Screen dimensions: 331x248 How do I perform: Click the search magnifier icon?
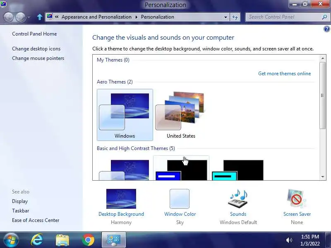(x=324, y=17)
